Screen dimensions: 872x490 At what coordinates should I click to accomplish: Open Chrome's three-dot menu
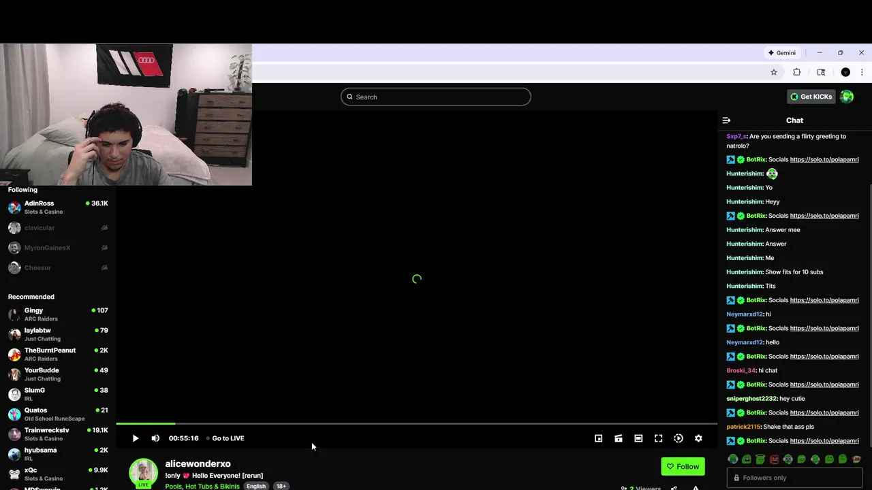862,72
